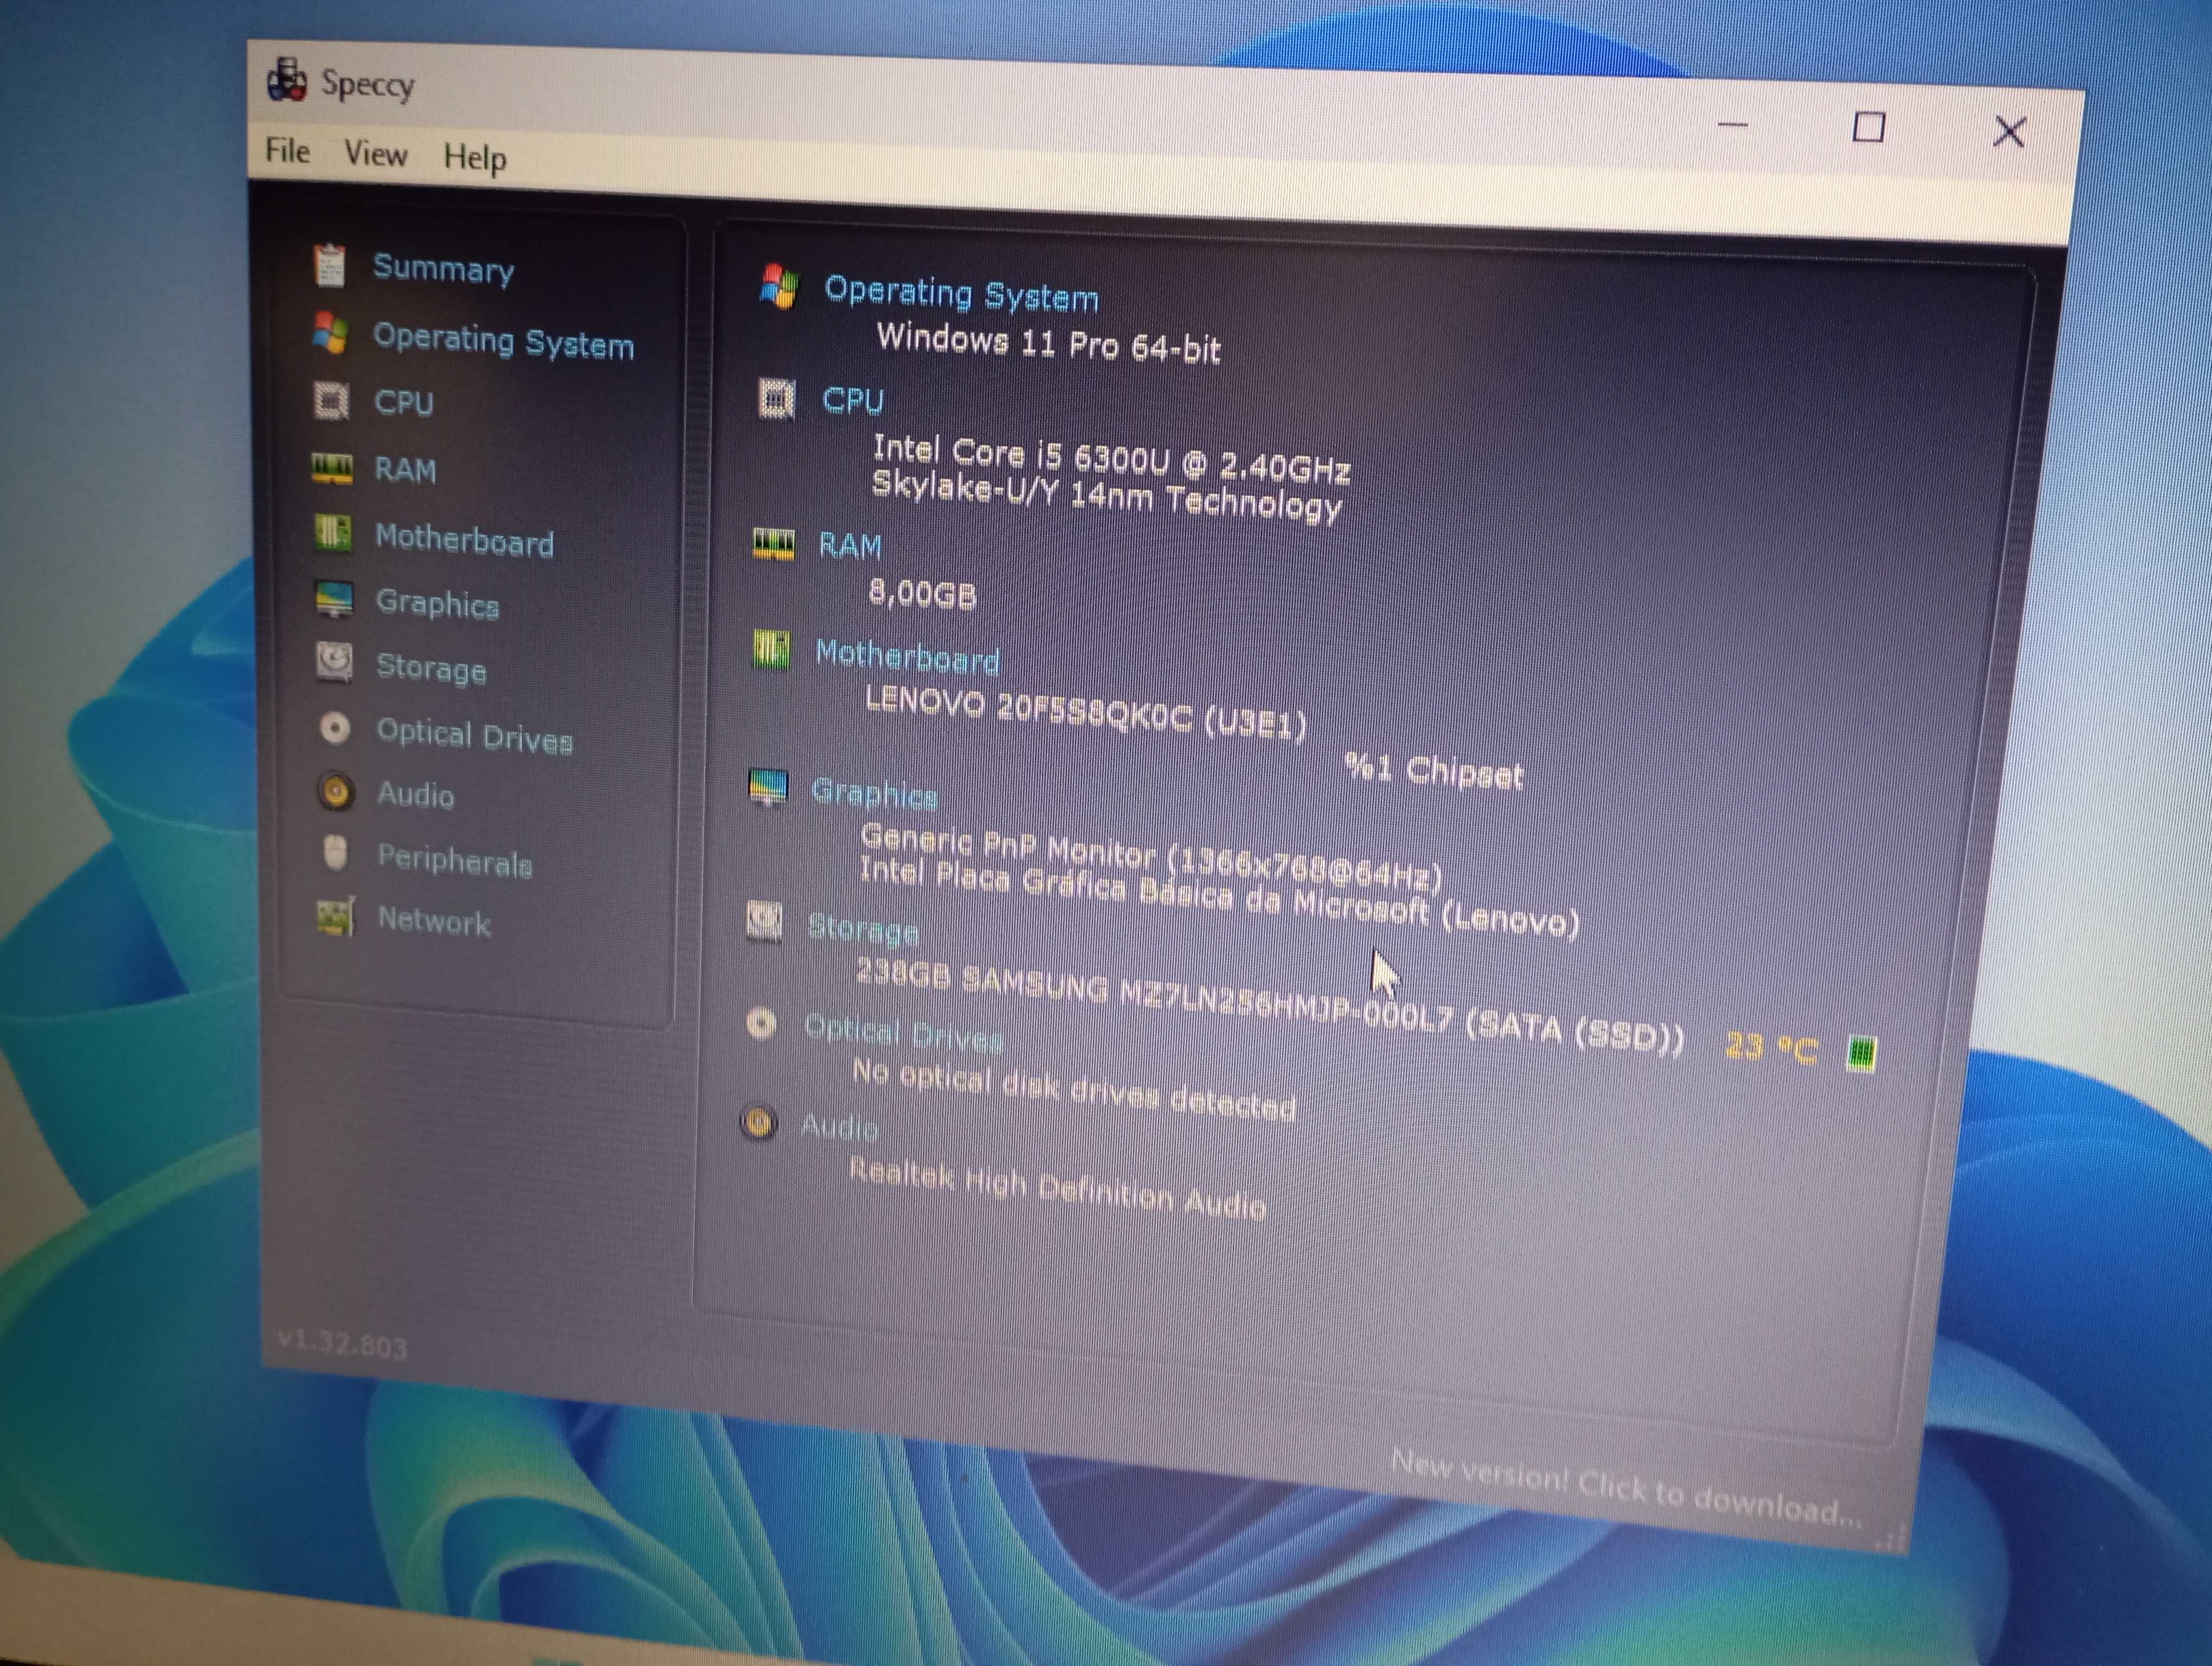Click the RAM stick icon in sidebar
This screenshot has height=1666, width=2212.
click(331, 468)
